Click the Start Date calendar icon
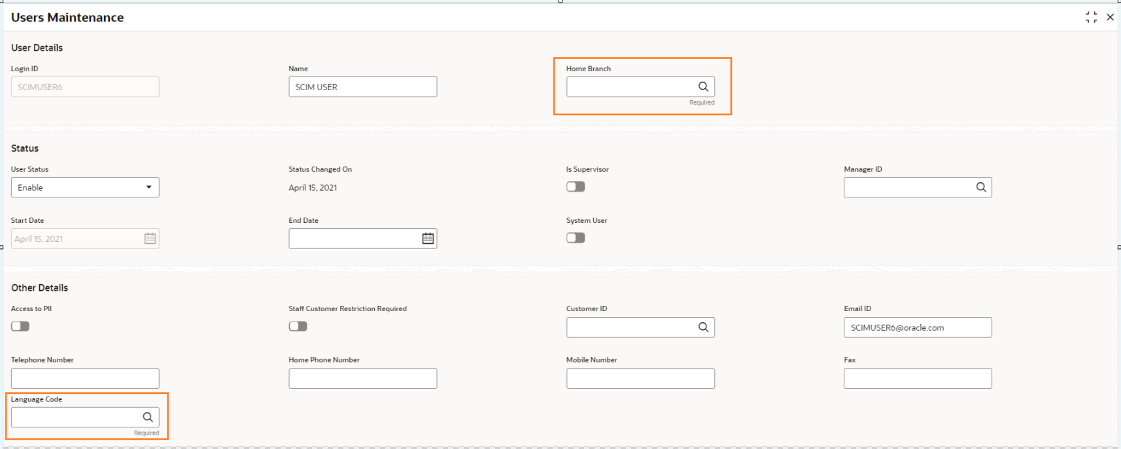The image size is (1121, 449). [x=150, y=239]
